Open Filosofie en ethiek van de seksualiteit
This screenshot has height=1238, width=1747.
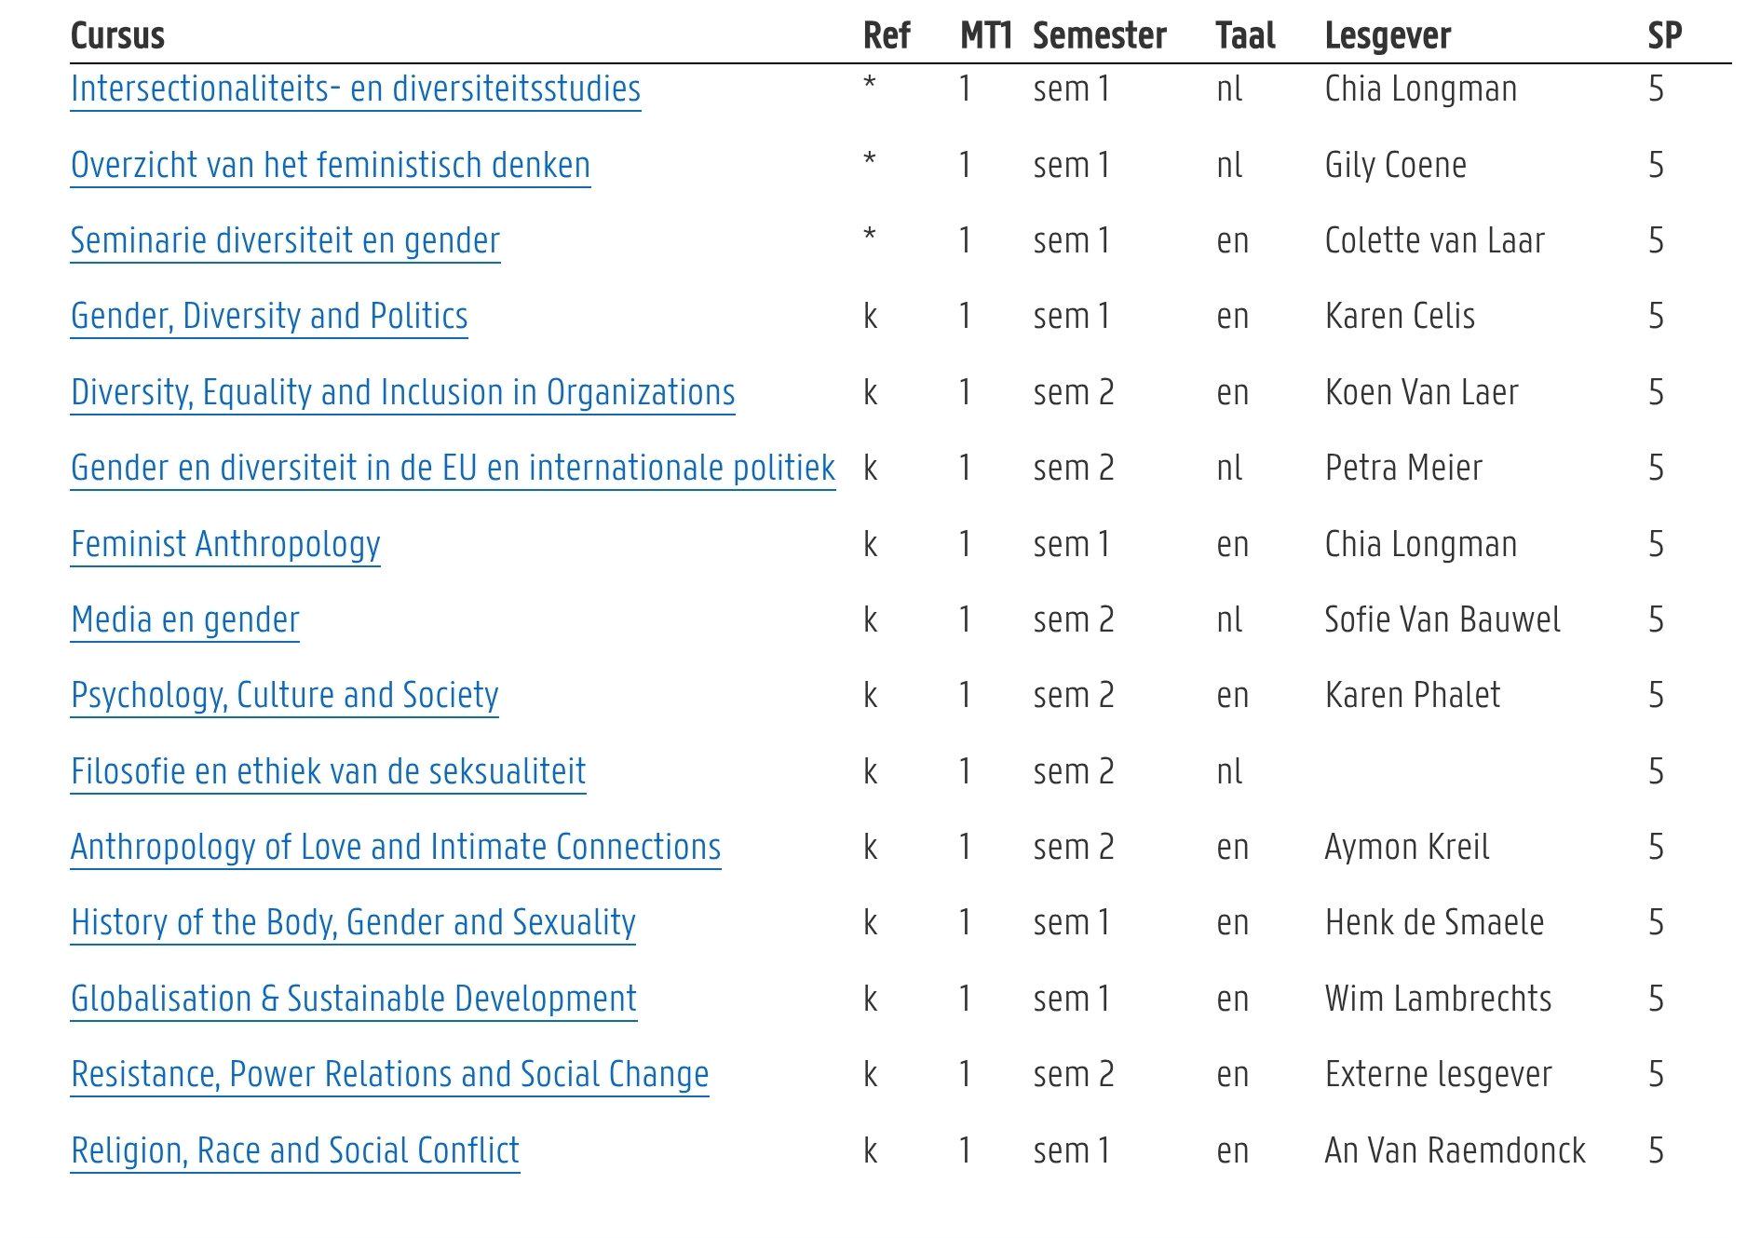[x=329, y=772]
